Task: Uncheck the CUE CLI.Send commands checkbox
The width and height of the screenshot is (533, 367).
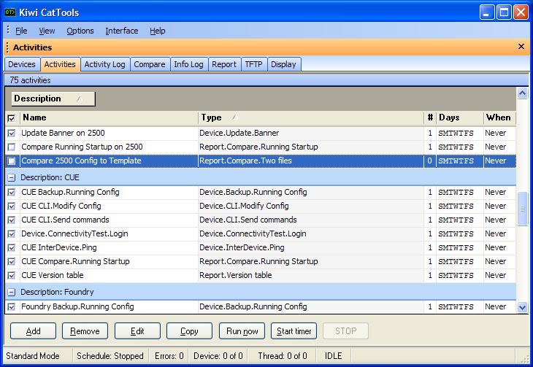Action: (11, 220)
